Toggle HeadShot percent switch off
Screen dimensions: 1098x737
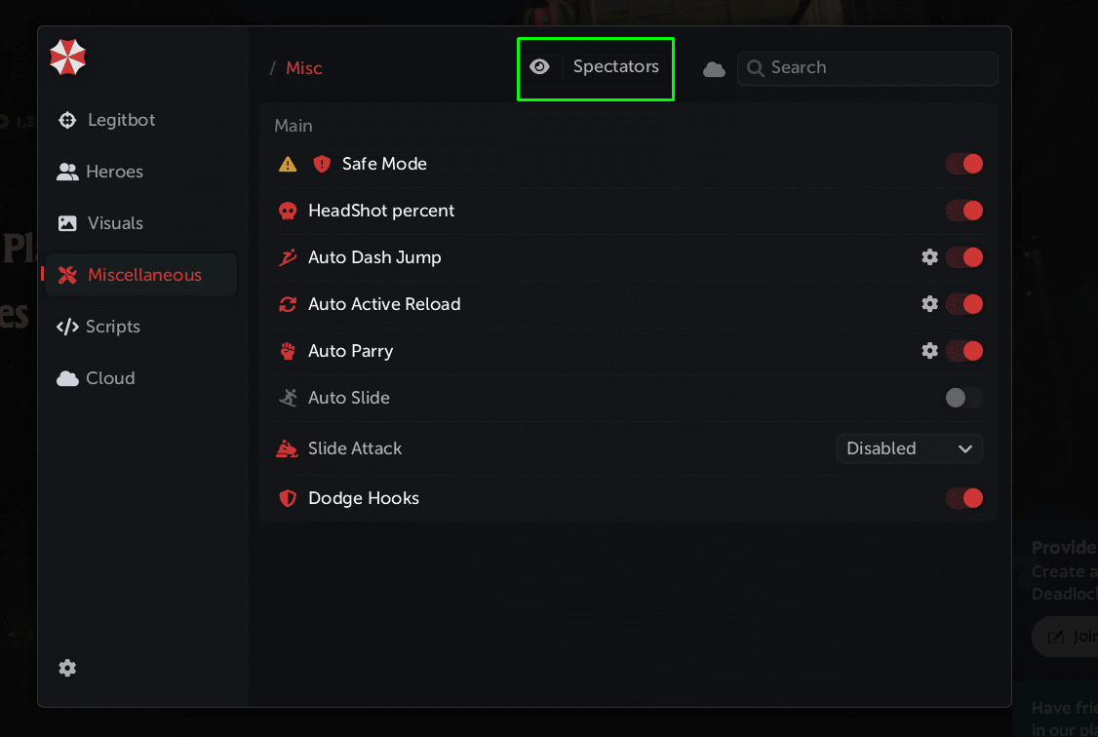click(x=963, y=211)
